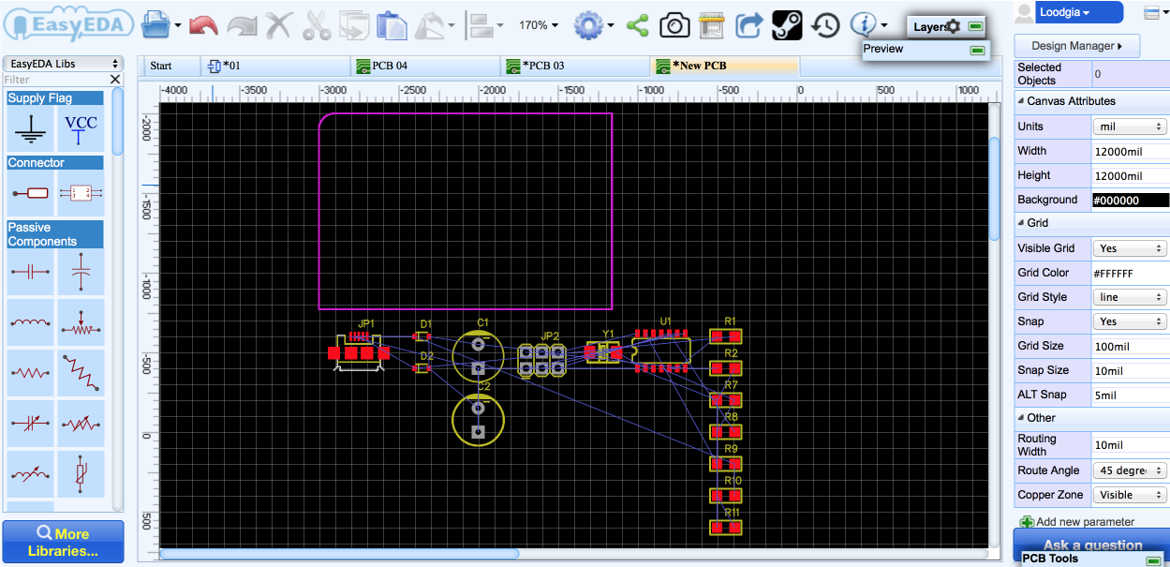Image resolution: width=1170 pixels, height=567 pixels.
Task: Select capacitor C1 on the PCB
Action: (x=478, y=354)
